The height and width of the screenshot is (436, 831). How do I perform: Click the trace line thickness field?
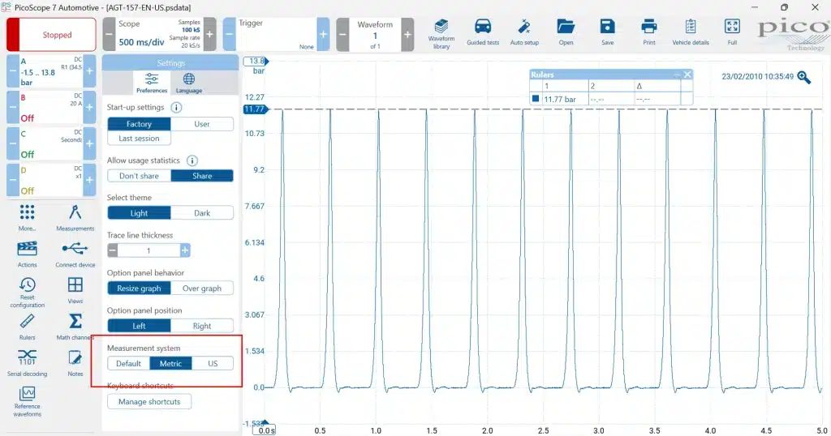(149, 250)
